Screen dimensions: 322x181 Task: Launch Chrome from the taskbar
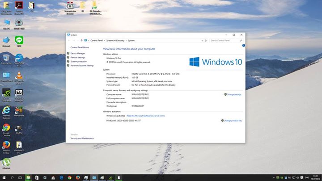coord(69,177)
